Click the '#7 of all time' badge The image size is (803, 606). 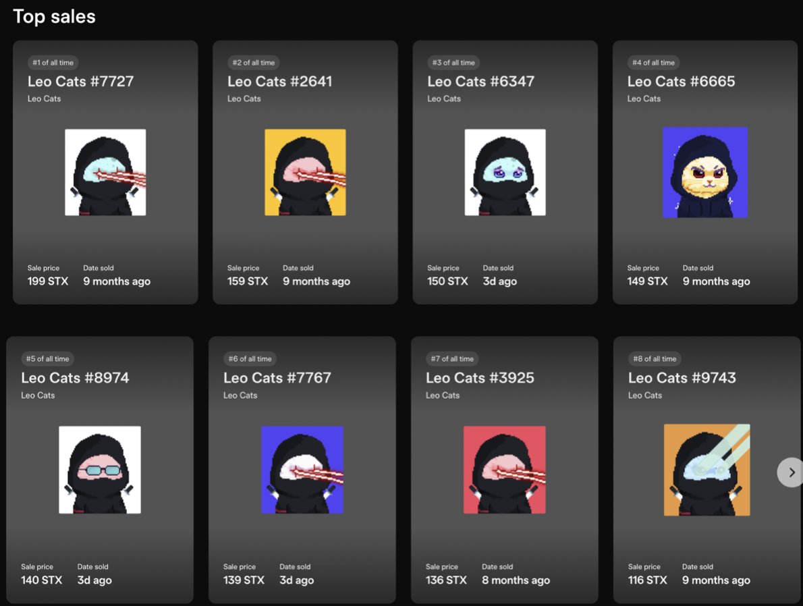tap(452, 358)
